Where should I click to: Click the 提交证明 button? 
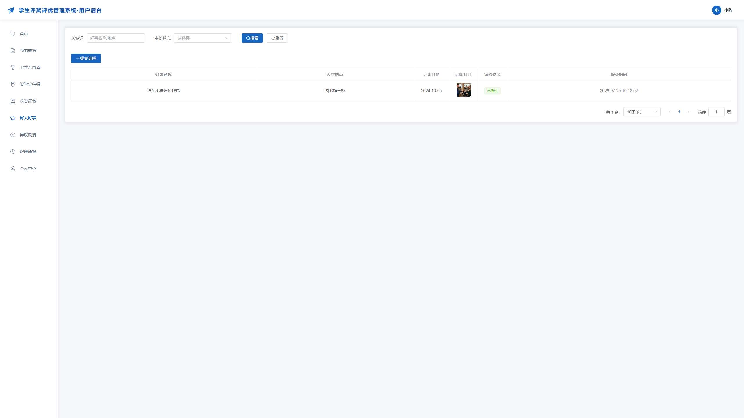click(86, 58)
